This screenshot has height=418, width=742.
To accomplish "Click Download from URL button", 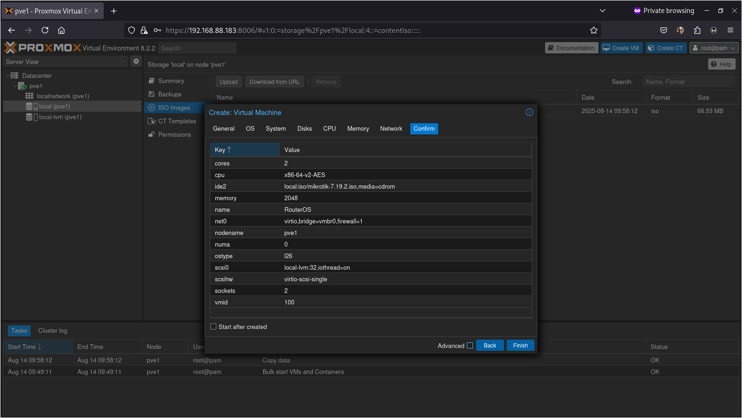I will click(275, 82).
